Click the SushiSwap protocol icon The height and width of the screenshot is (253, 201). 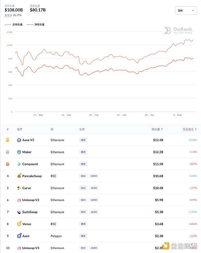[x=19, y=212]
